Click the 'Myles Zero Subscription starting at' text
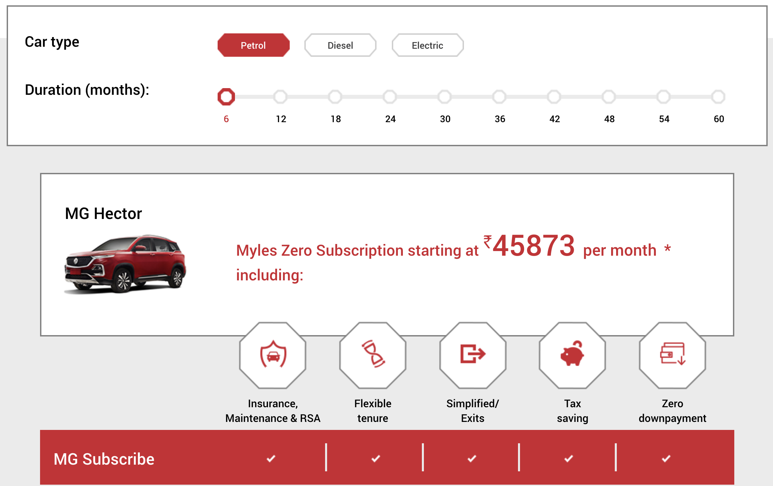Viewport: 773px width, 486px height. point(357,250)
